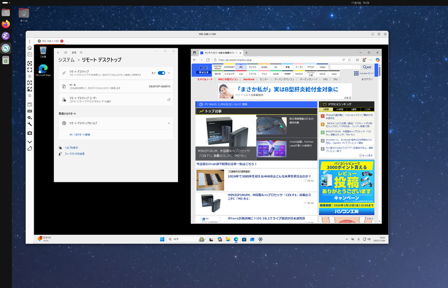The image size is (448, 288).
Task: Click the Windows Start button on the remote taskbar
Action: [162, 239]
